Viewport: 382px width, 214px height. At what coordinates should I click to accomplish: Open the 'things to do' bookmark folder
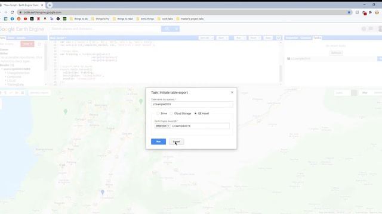79,18
